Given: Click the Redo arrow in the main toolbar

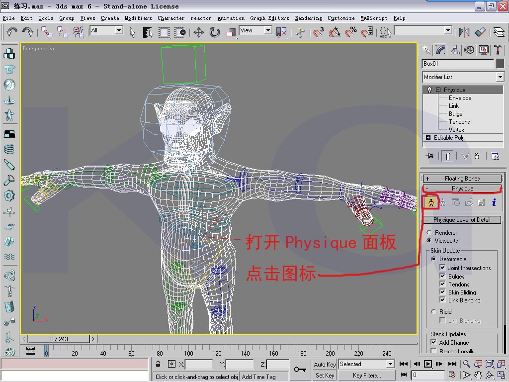Looking at the screenshot, I should [28, 32].
